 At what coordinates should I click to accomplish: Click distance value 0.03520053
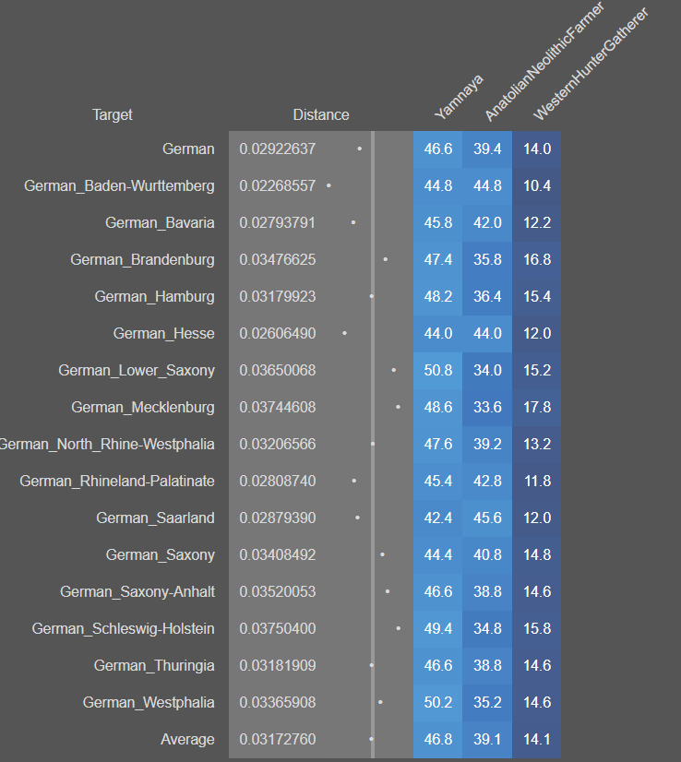[x=278, y=592]
